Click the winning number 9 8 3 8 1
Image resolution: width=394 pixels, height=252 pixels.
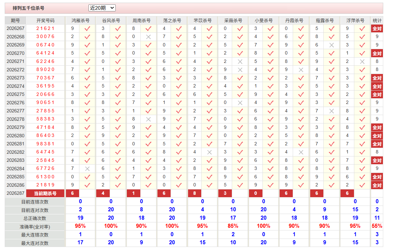point(45,144)
